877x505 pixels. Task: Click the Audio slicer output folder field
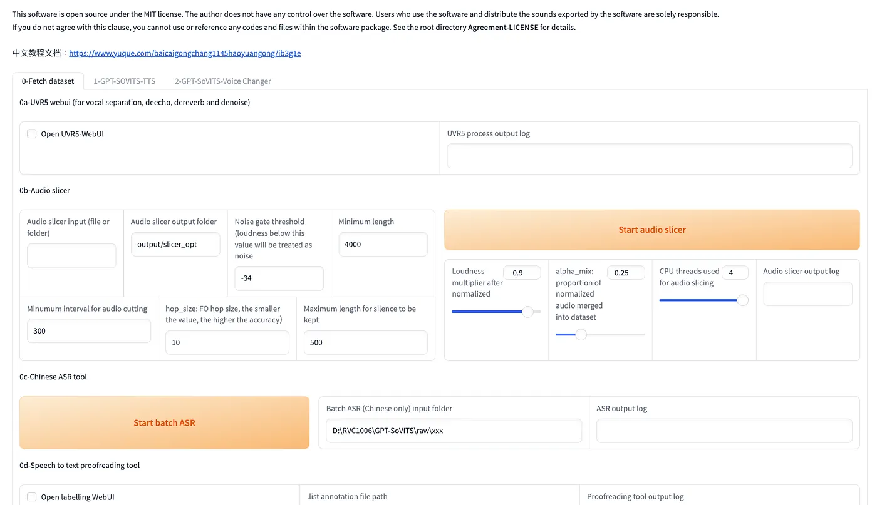tap(175, 244)
